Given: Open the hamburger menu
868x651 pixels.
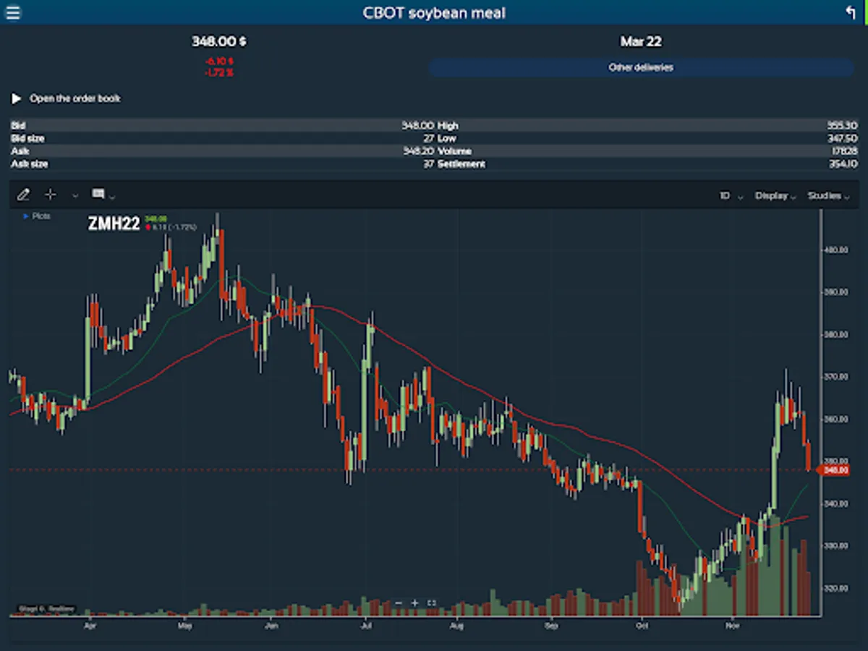Looking at the screenshot, I should [13, 13].
